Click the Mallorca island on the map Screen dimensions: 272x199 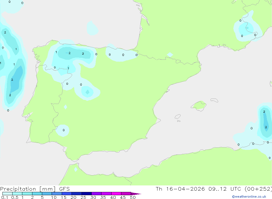tap(199, 106)
